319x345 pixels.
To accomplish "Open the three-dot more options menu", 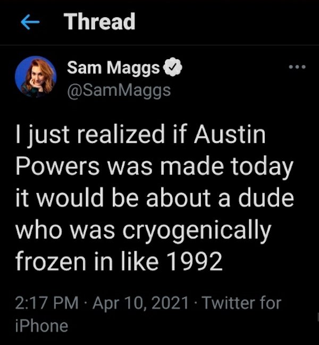I will coord(297,67).
